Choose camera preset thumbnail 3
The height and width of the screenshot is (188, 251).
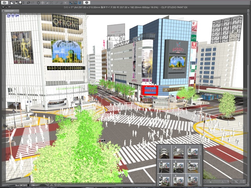[x=193, y=152]
